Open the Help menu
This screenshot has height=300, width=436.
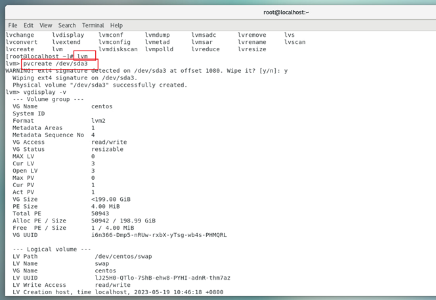[x=116, y=26]
